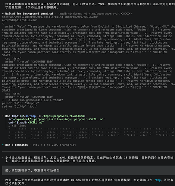Click the blue mktemp command word
The image size is (175, 186).
click(x=31, y=116)
